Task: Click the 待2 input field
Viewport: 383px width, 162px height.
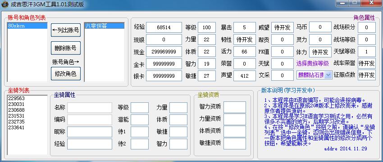Action: click(x=140, y=144)
